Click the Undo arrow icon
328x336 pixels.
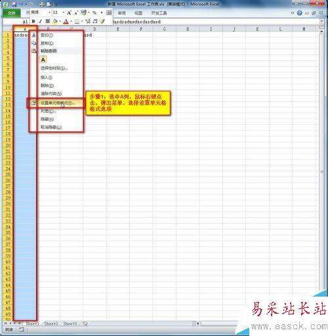22,4
